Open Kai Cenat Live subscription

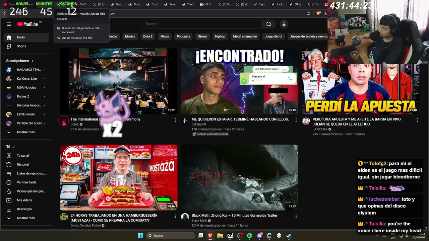click(x=26, y=79)
